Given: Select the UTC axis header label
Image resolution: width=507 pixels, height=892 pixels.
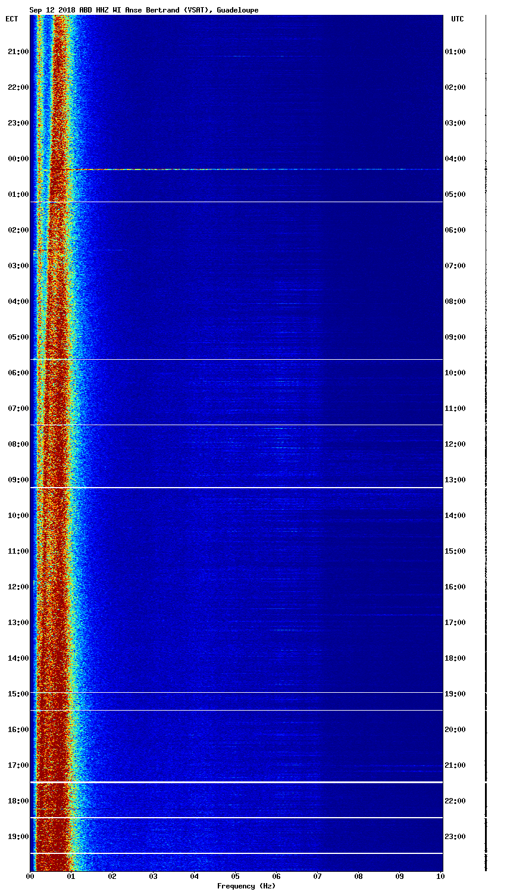Looking at the screenshot, I should pyautogui.click(x=457, y=19).
